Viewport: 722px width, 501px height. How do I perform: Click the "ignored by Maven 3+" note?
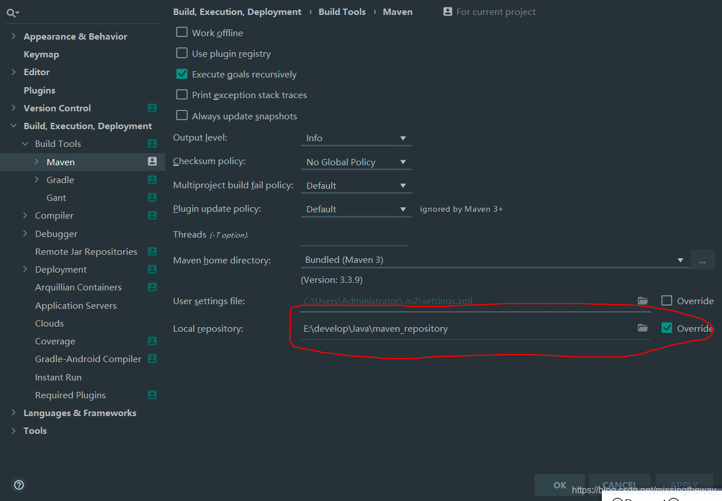462,209
